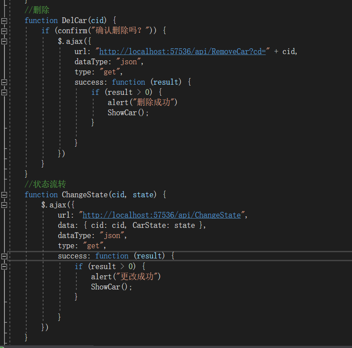The width and height of the screenshot is (352, 348).
Task: Click ShowCar(); below the 删除成功 alert
Action: pos(128,113)
